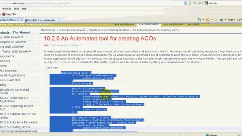Click the An Automated tool breadcrumb
242x136 pixels.
[x=156, y=30]
